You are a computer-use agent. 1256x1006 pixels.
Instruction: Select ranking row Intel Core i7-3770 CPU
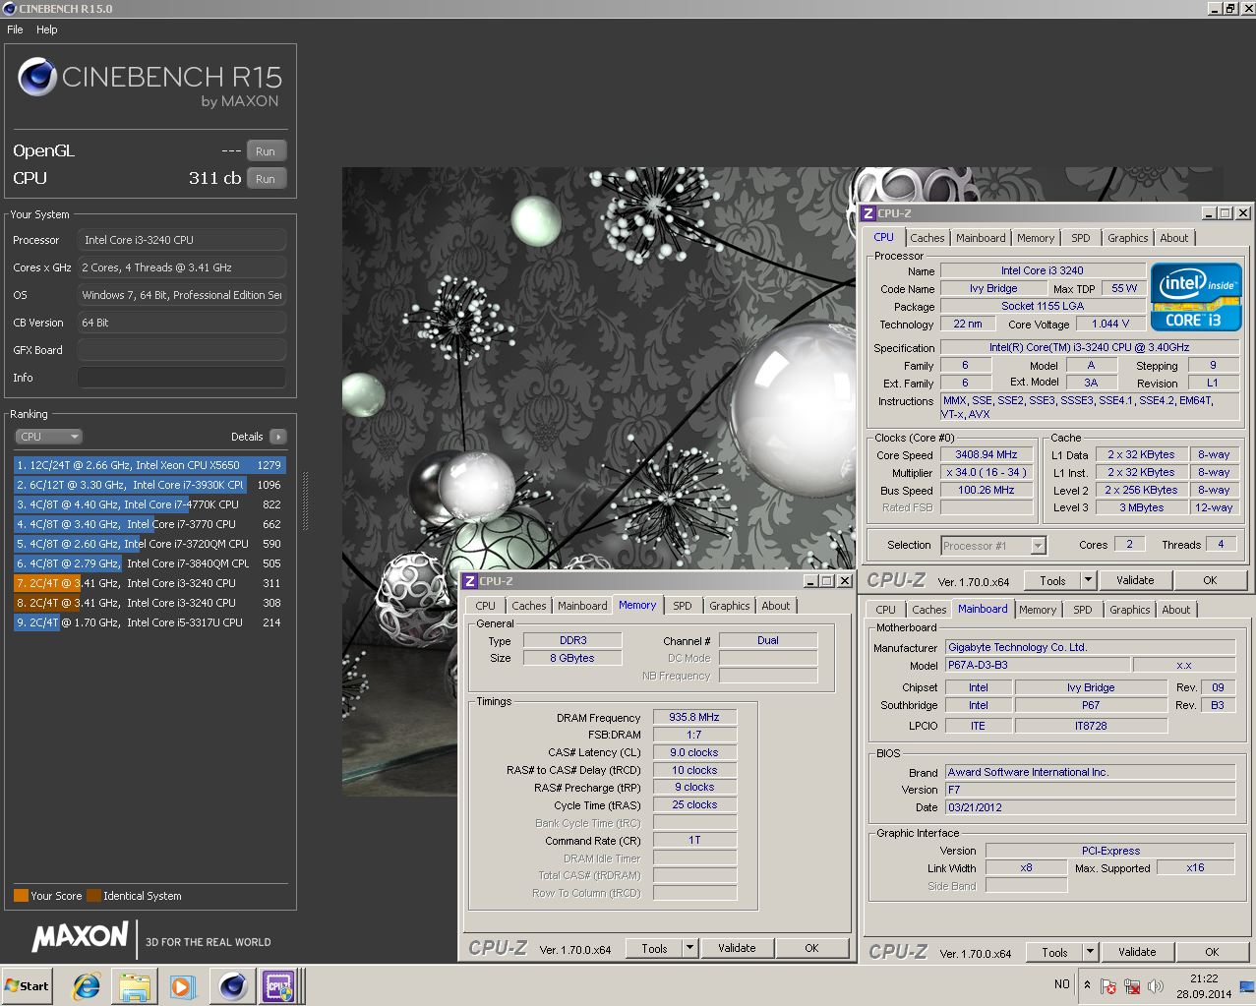(150, 524)
